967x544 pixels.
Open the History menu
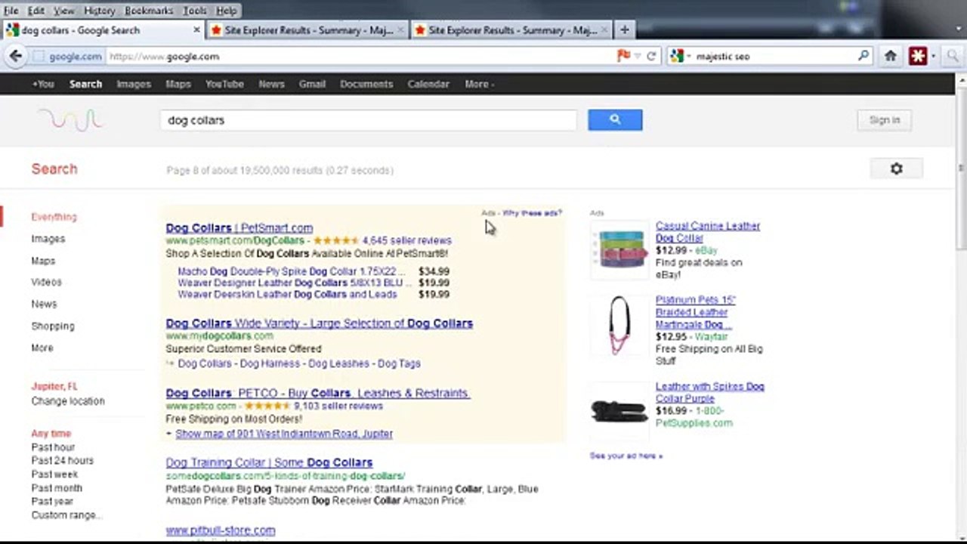point(100,11)
